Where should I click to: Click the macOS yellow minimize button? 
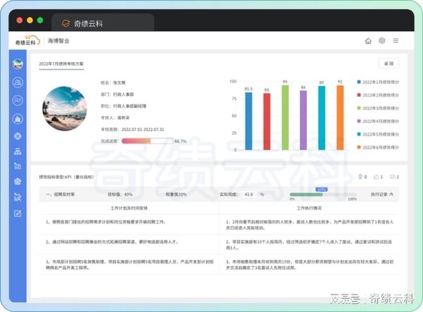point(30,21)
